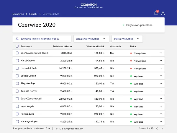Go to previous page arrow
This screenshot has width=177, height=133.
[157, 129]
